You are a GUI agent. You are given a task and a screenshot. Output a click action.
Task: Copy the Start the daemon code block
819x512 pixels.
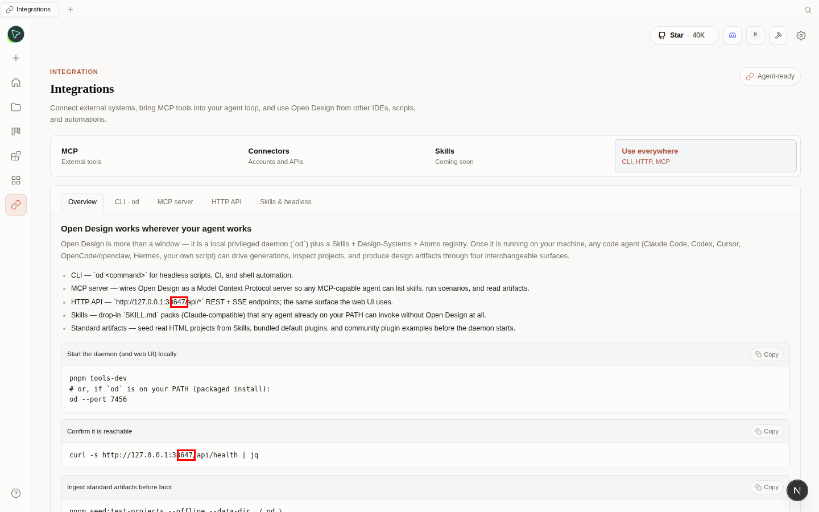point(767,354)
